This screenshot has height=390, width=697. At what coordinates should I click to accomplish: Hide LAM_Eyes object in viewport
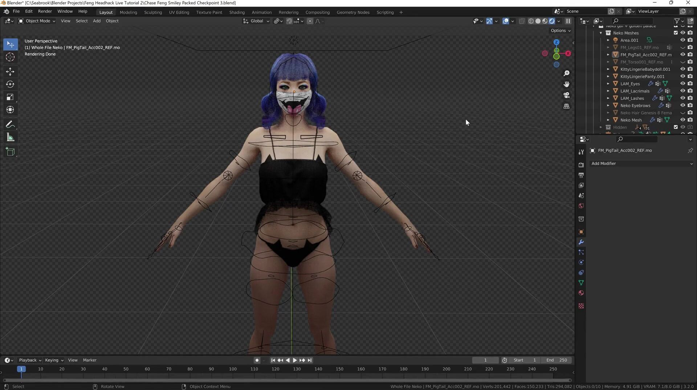point(682,83)
